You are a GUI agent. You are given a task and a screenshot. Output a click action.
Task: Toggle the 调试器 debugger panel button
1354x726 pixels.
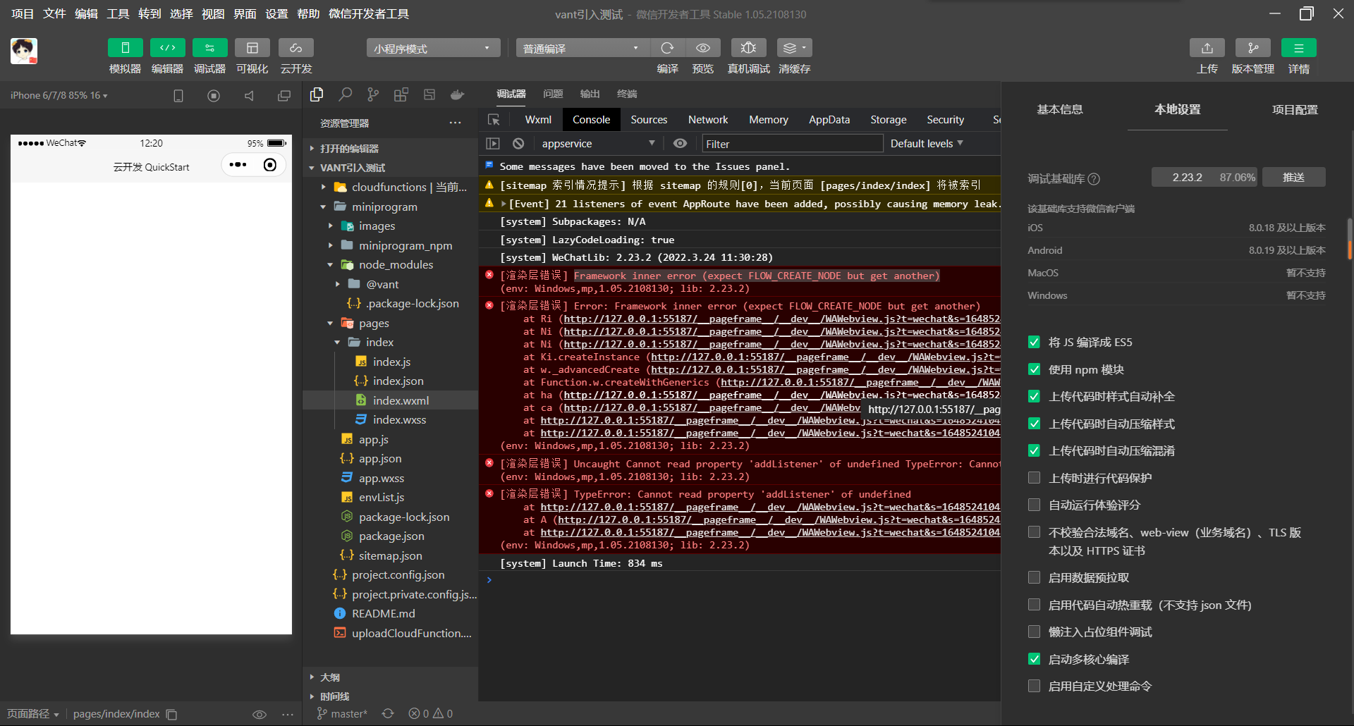click(x=209, y=48)
